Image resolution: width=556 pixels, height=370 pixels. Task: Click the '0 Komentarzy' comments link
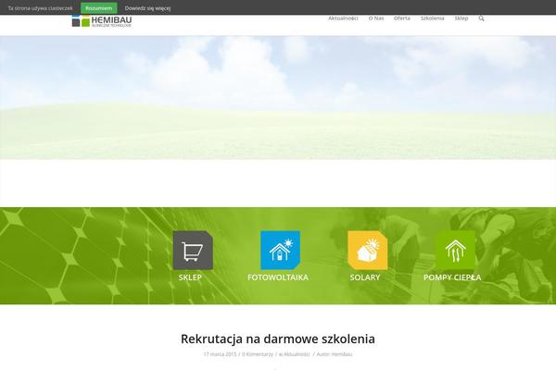259,354
